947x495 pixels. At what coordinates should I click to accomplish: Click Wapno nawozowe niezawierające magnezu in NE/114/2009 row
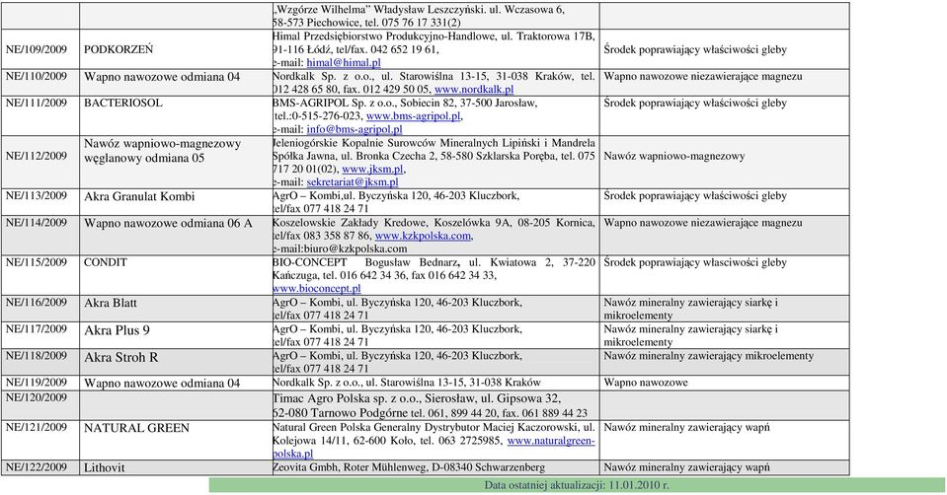(703, 223)
